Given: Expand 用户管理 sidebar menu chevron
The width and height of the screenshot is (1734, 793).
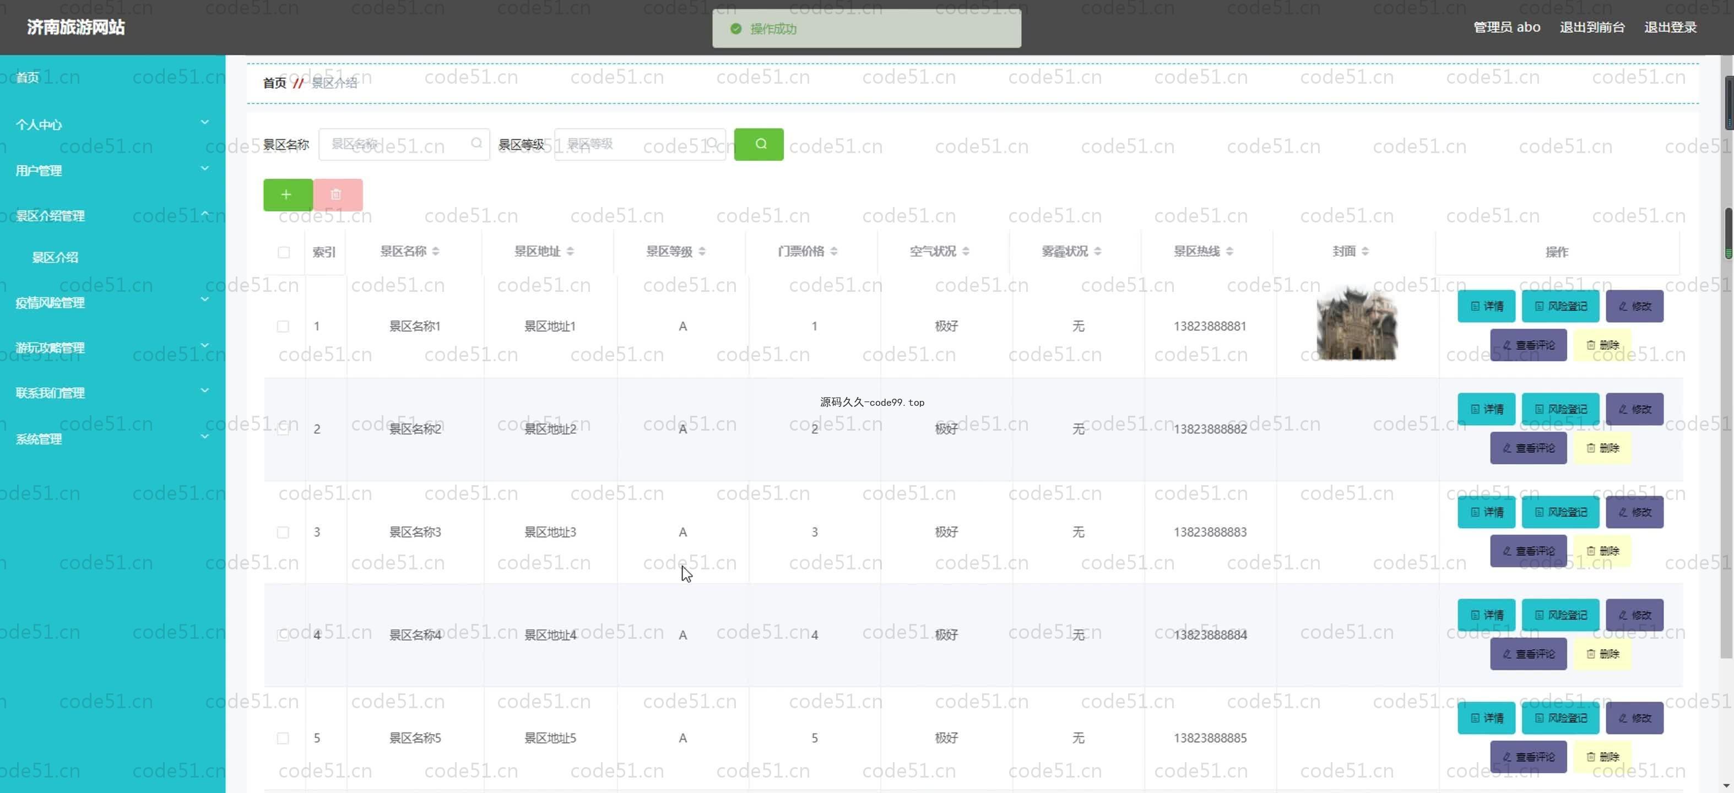Looking at the screenshot, I should coord(205,169).
